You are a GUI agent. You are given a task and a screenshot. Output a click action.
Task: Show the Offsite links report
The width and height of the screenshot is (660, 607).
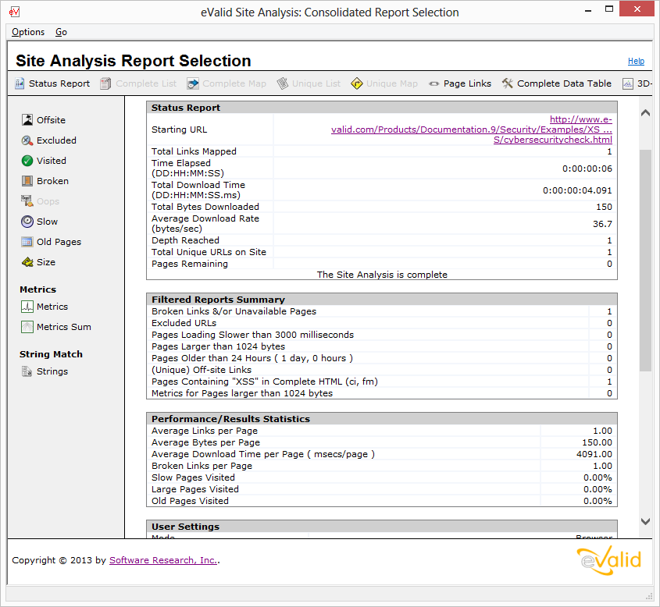pyautogui.click(x=51, y=120)
